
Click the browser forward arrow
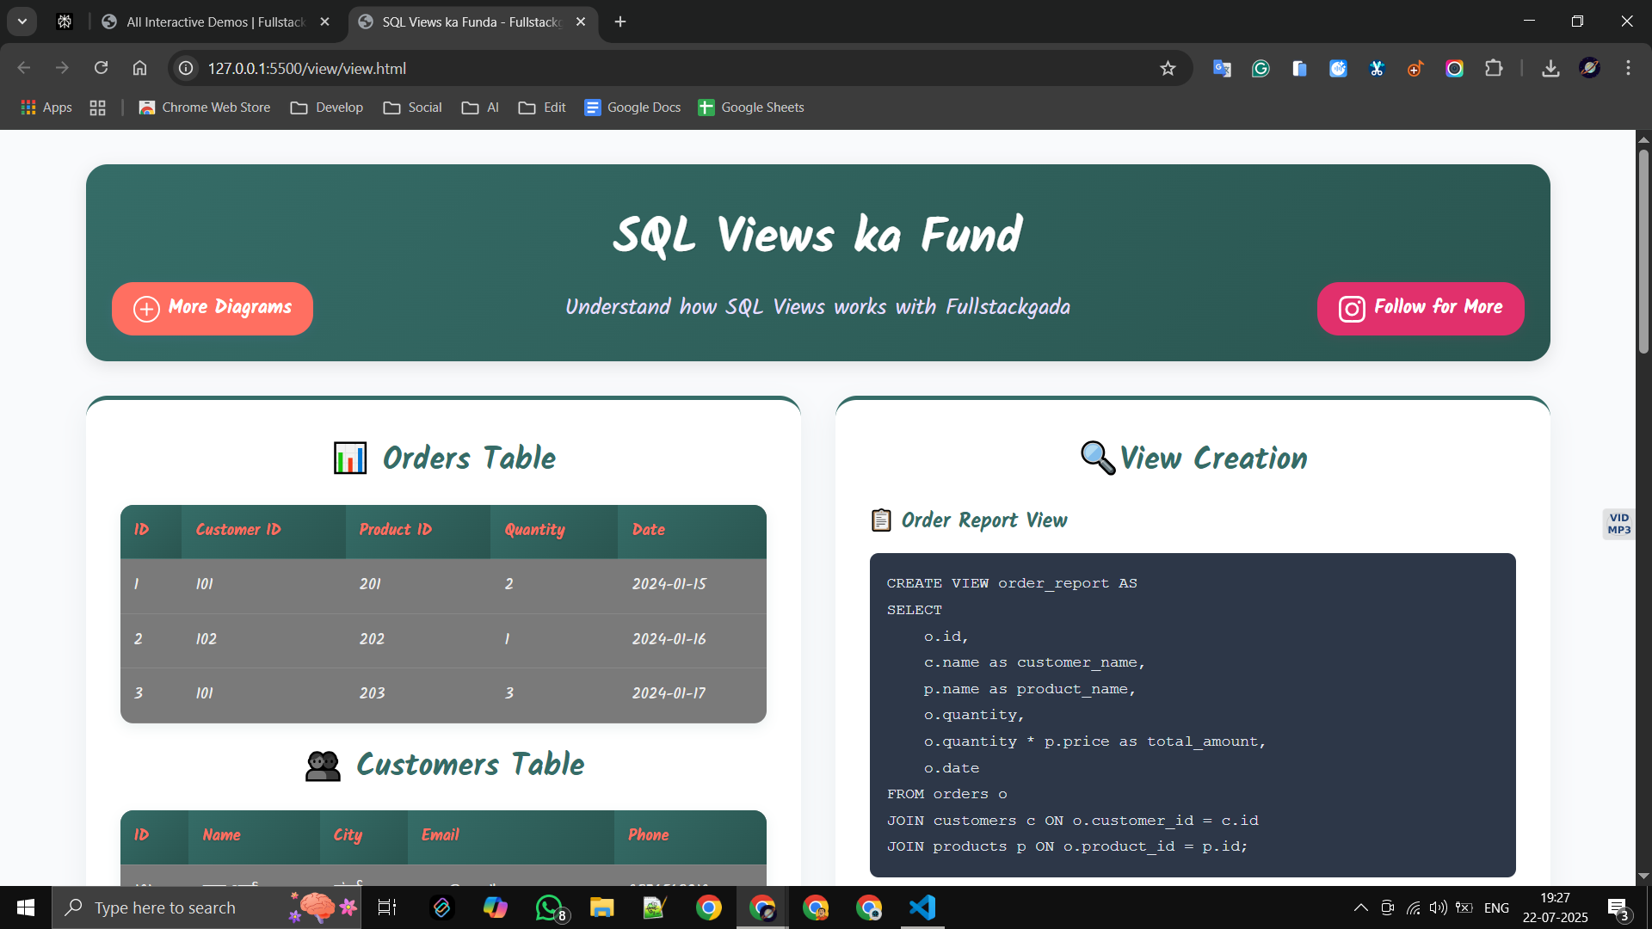pyautogui.click(x=62, y=68)
